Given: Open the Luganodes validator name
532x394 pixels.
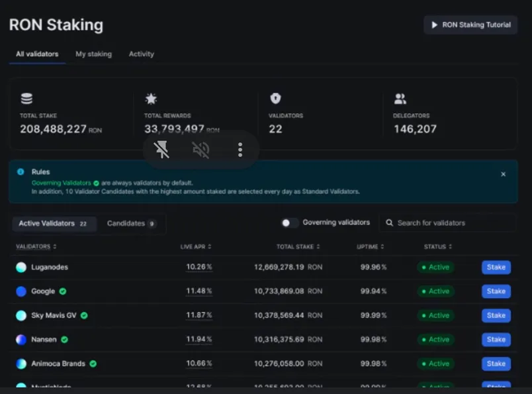Looking at the screenshot, I should coord(50,268).
